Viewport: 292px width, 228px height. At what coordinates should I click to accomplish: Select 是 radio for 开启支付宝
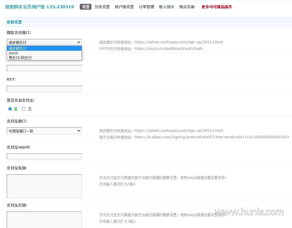(10, 109)
